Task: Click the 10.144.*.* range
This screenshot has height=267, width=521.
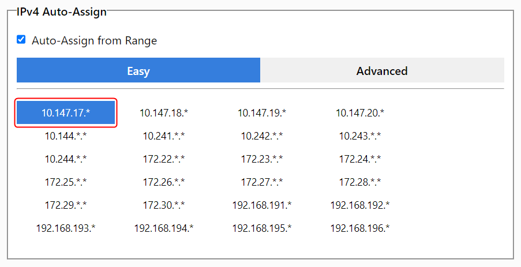Action: [x=66, y=136]
